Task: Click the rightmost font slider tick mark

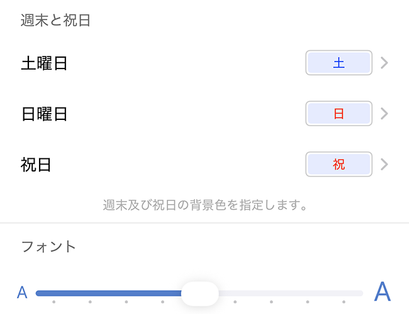Action: pos(344,302)
